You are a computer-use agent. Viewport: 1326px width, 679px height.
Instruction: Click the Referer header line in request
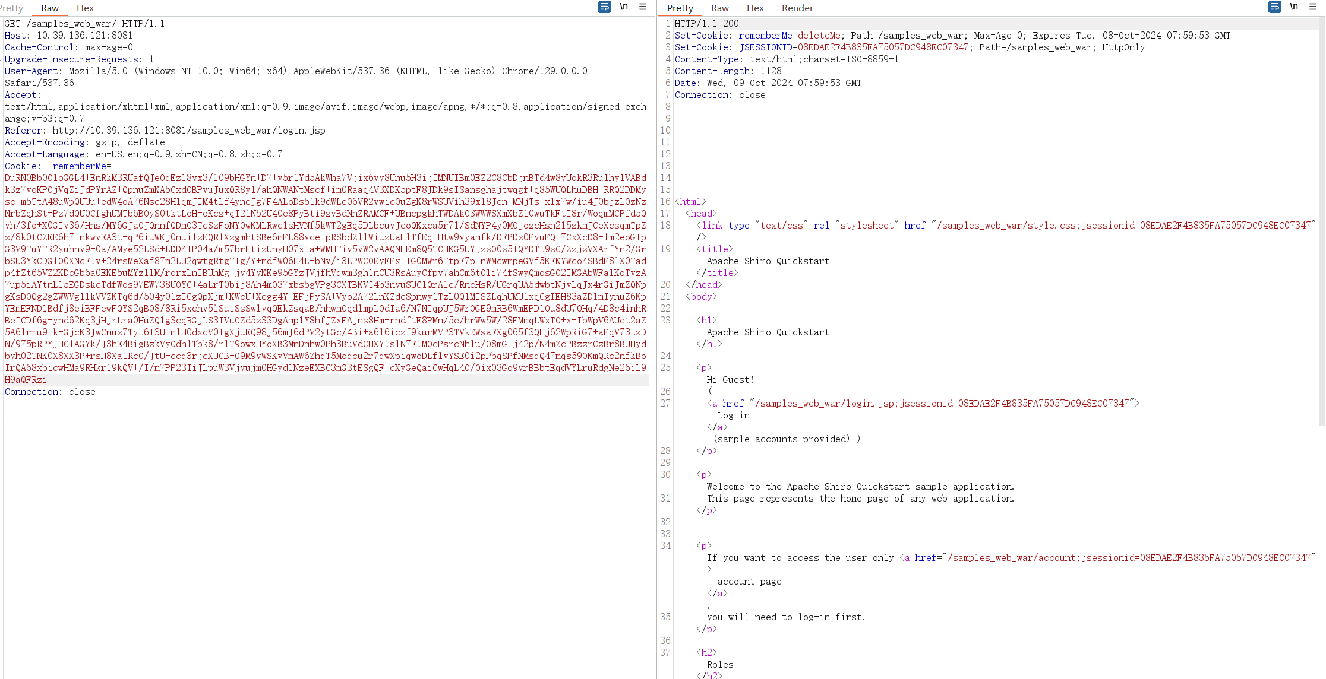coord(165,131)
